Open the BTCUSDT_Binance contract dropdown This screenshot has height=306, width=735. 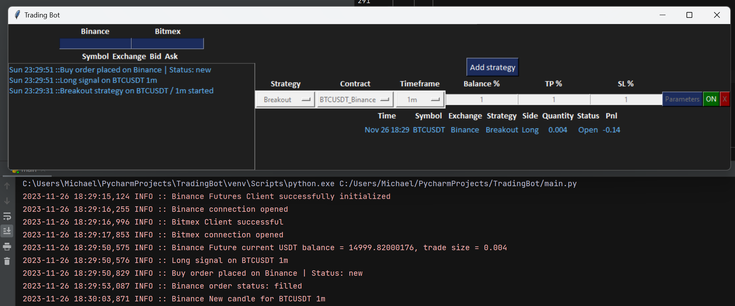click(355, 100)
